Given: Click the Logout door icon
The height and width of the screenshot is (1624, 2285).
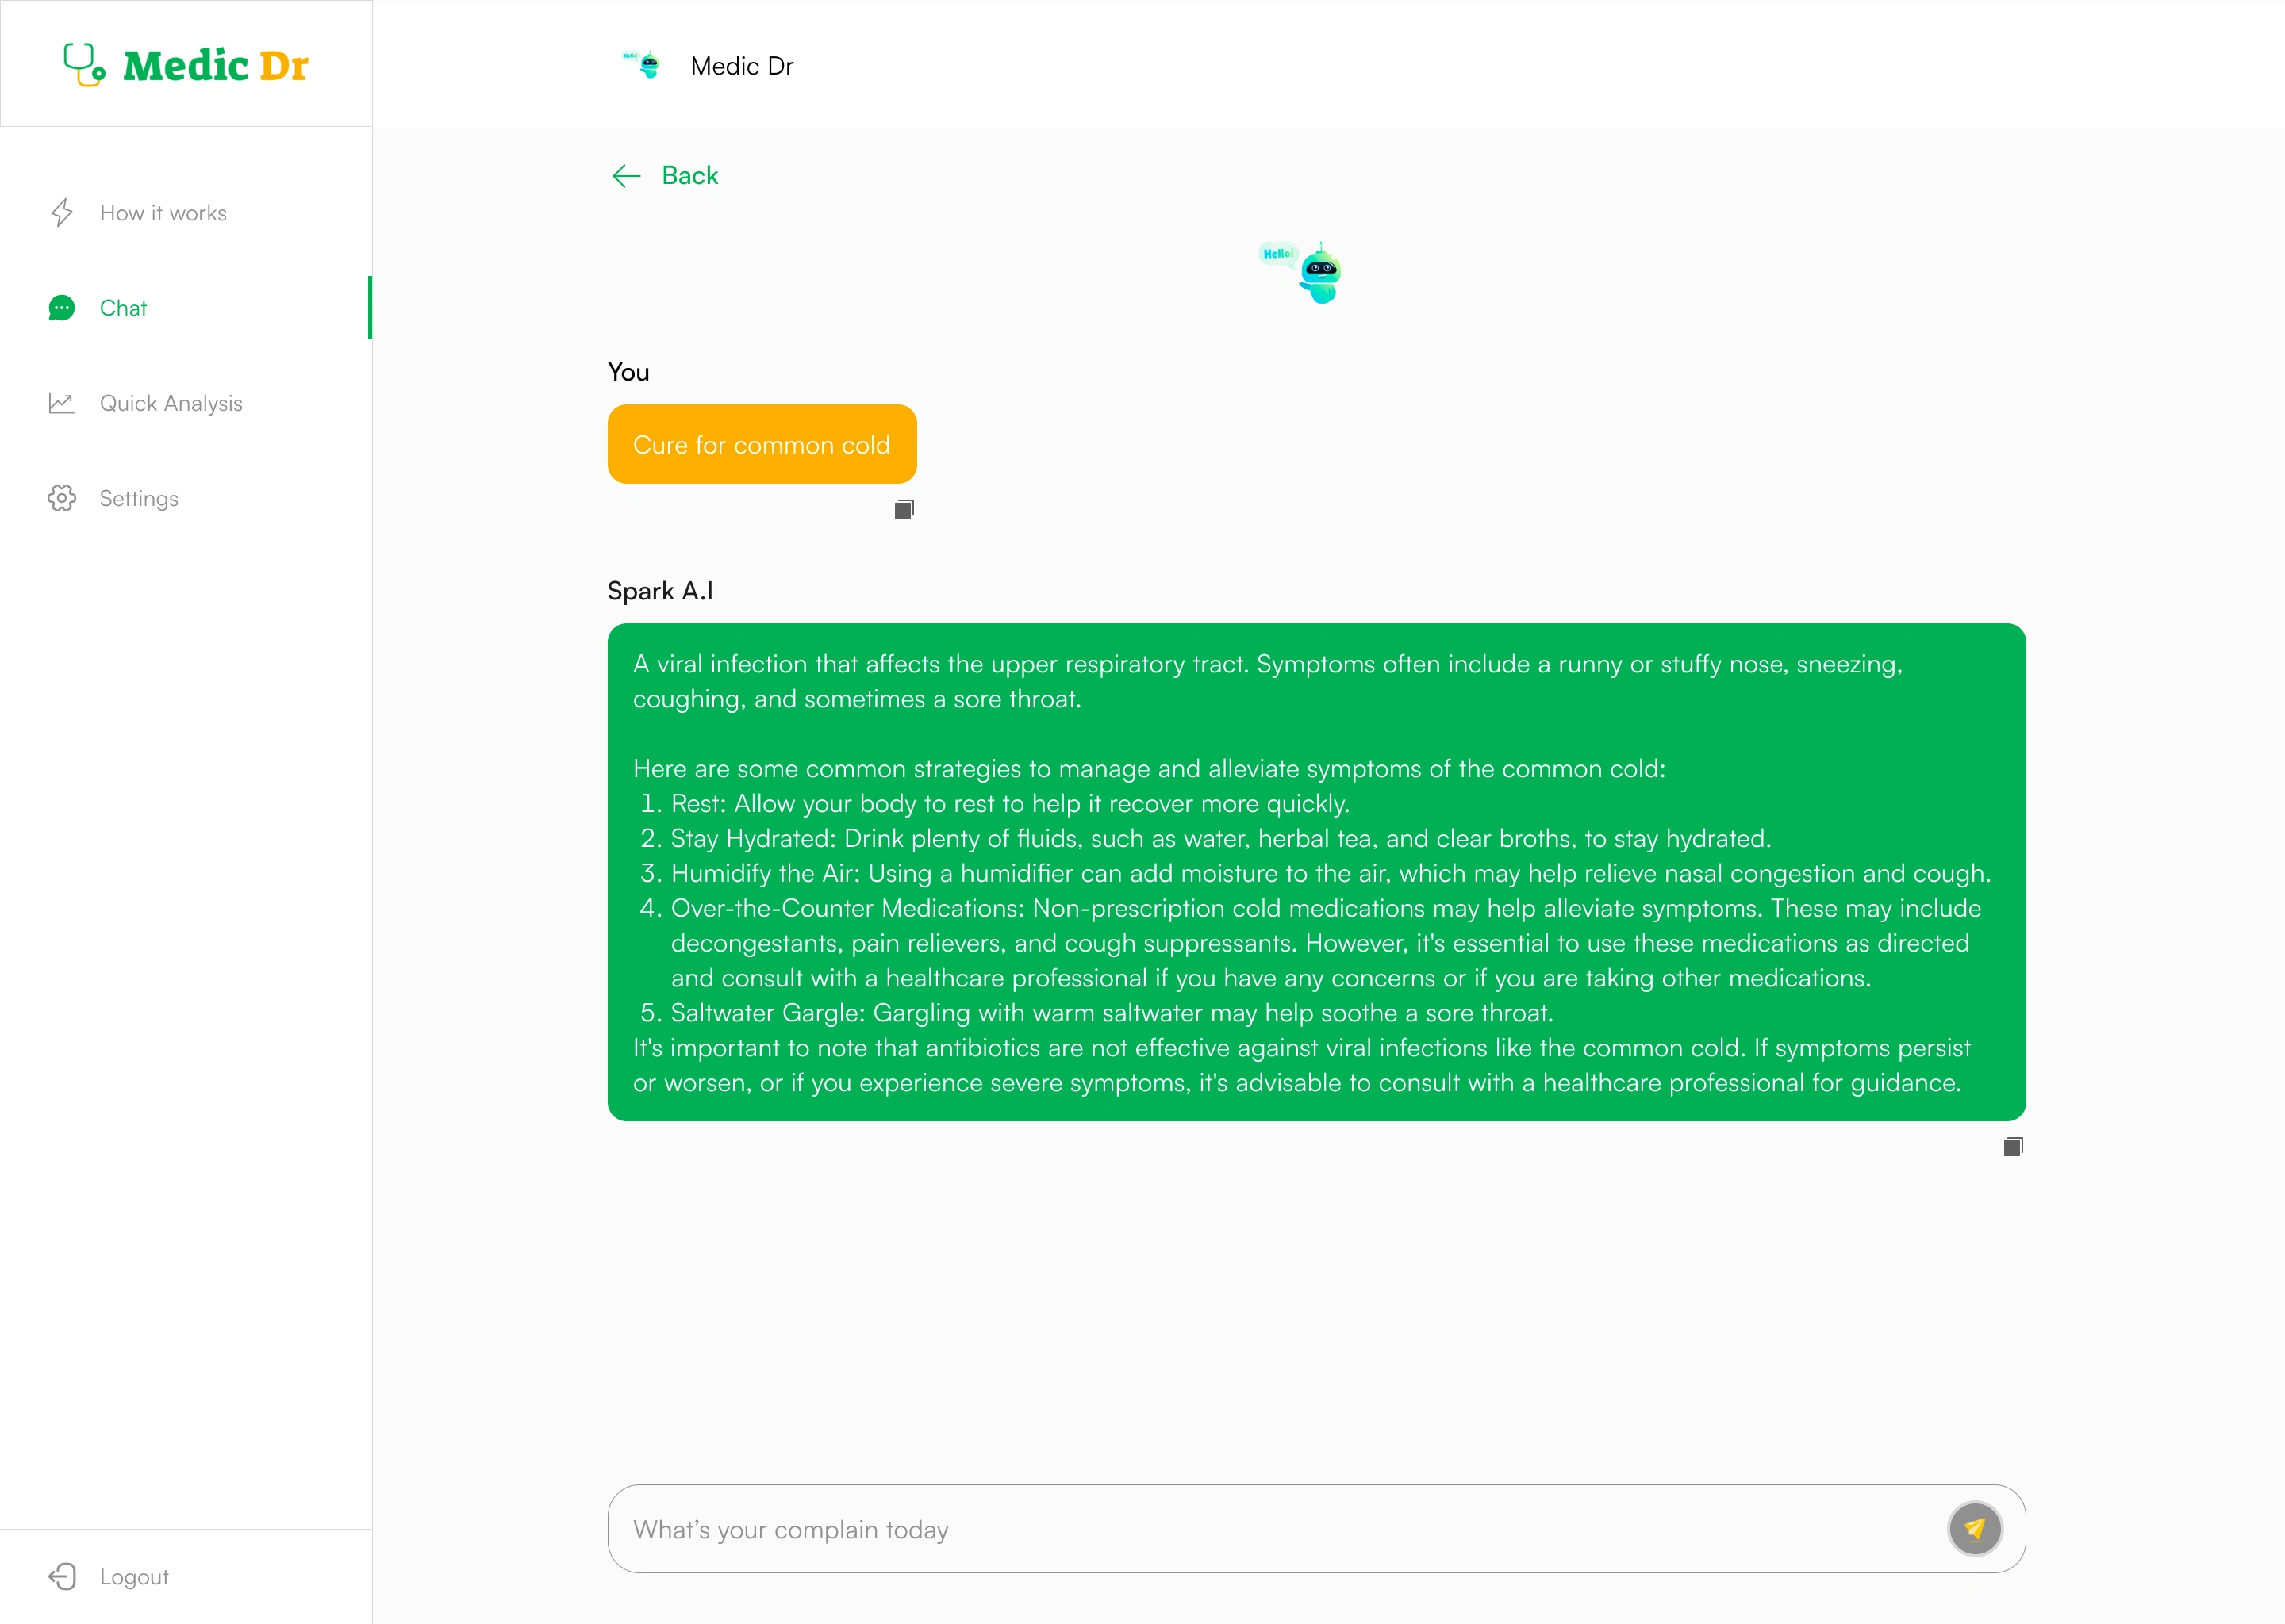Looking at the screenshot, I should tap(62, 1576).
